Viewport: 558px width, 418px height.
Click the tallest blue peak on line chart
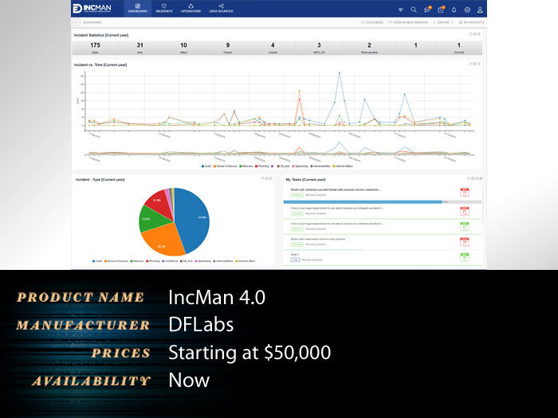(x=340, y=73)
